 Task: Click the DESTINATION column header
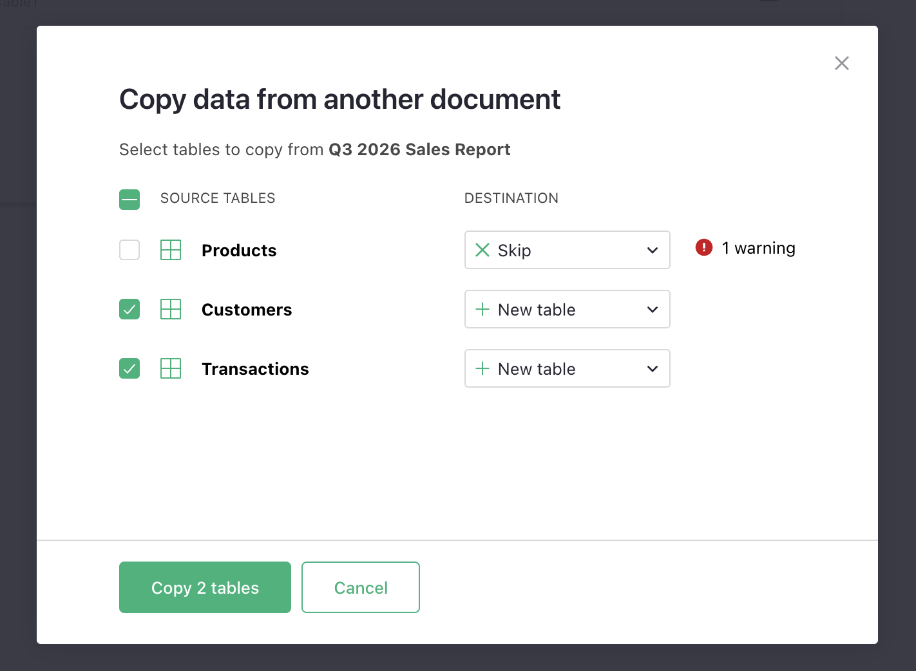pyautogui.click(x=511, y=198)
